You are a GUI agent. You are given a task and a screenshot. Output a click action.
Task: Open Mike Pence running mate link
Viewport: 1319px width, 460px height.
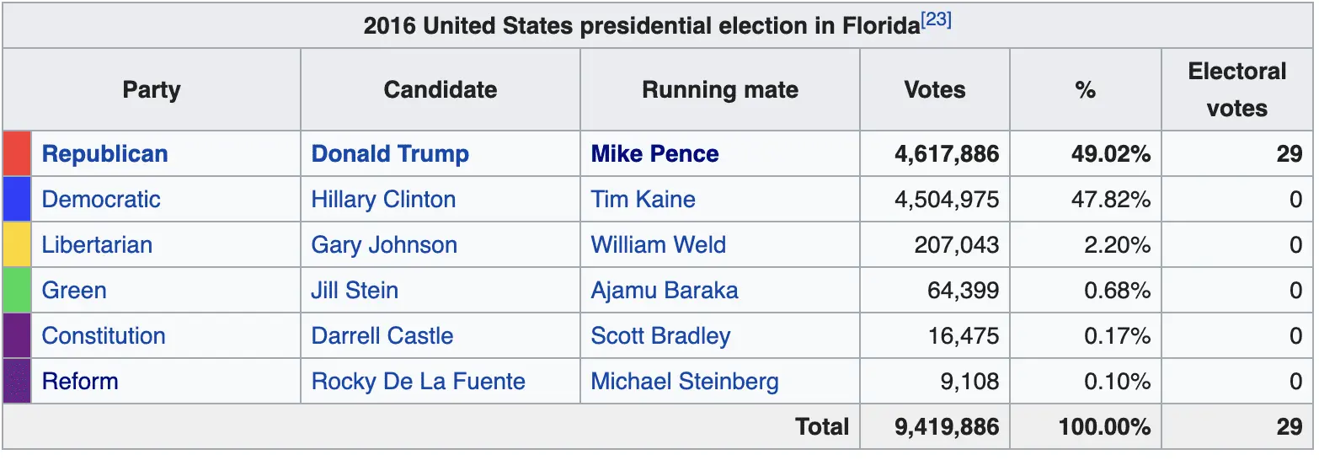point(654,154)
